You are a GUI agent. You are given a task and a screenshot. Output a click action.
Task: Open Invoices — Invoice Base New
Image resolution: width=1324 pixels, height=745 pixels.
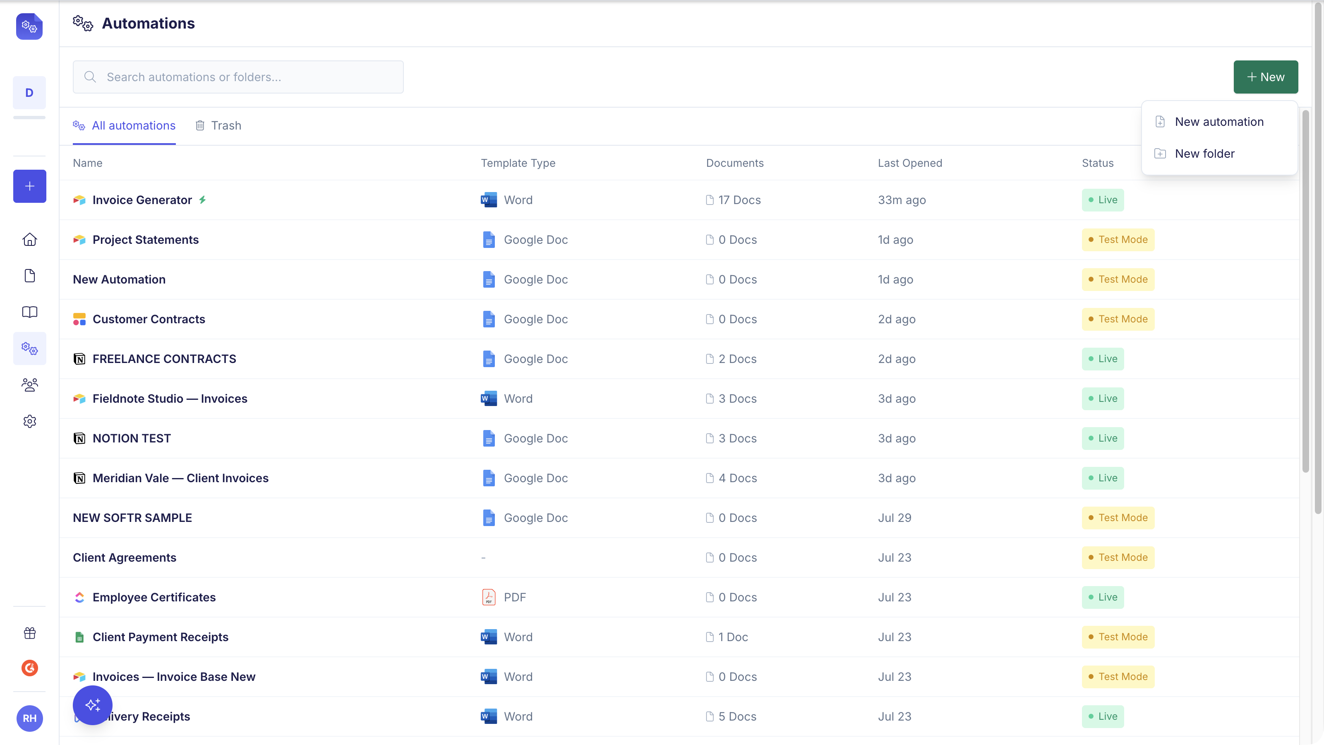click(x=174, y=677)
